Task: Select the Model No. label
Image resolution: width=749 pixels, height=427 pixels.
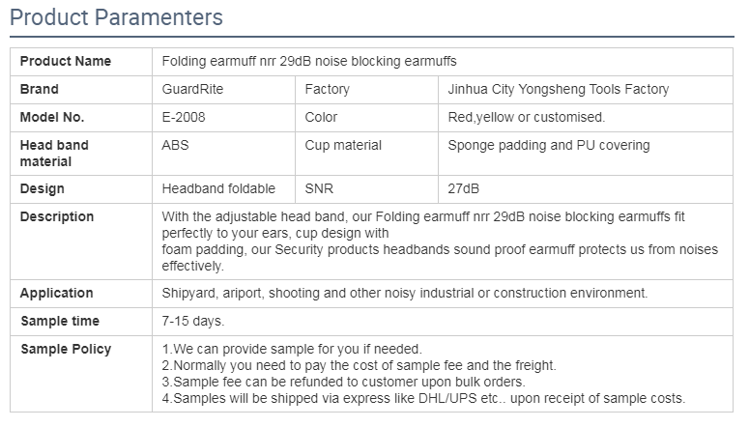Action: click(52, 117)
